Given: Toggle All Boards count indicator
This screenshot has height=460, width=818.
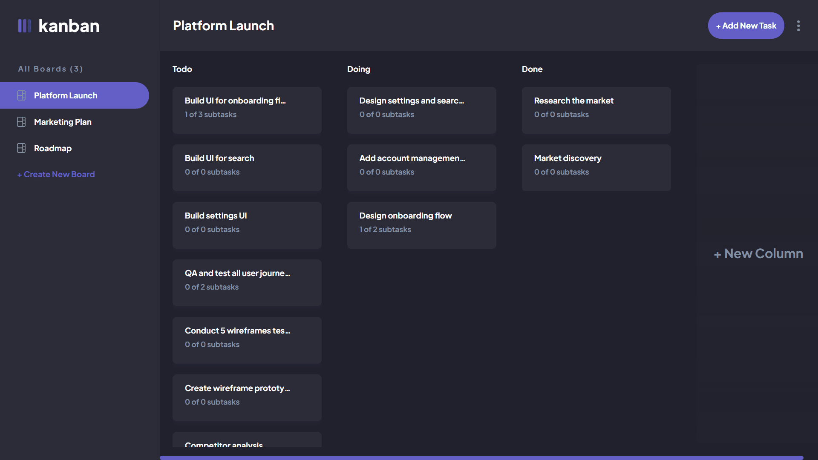Looking at the screenshot, I should pyautogui.click(x=51, y=68).
